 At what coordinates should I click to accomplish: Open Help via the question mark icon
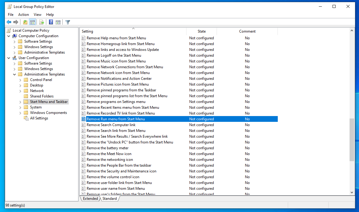point(51,22)
